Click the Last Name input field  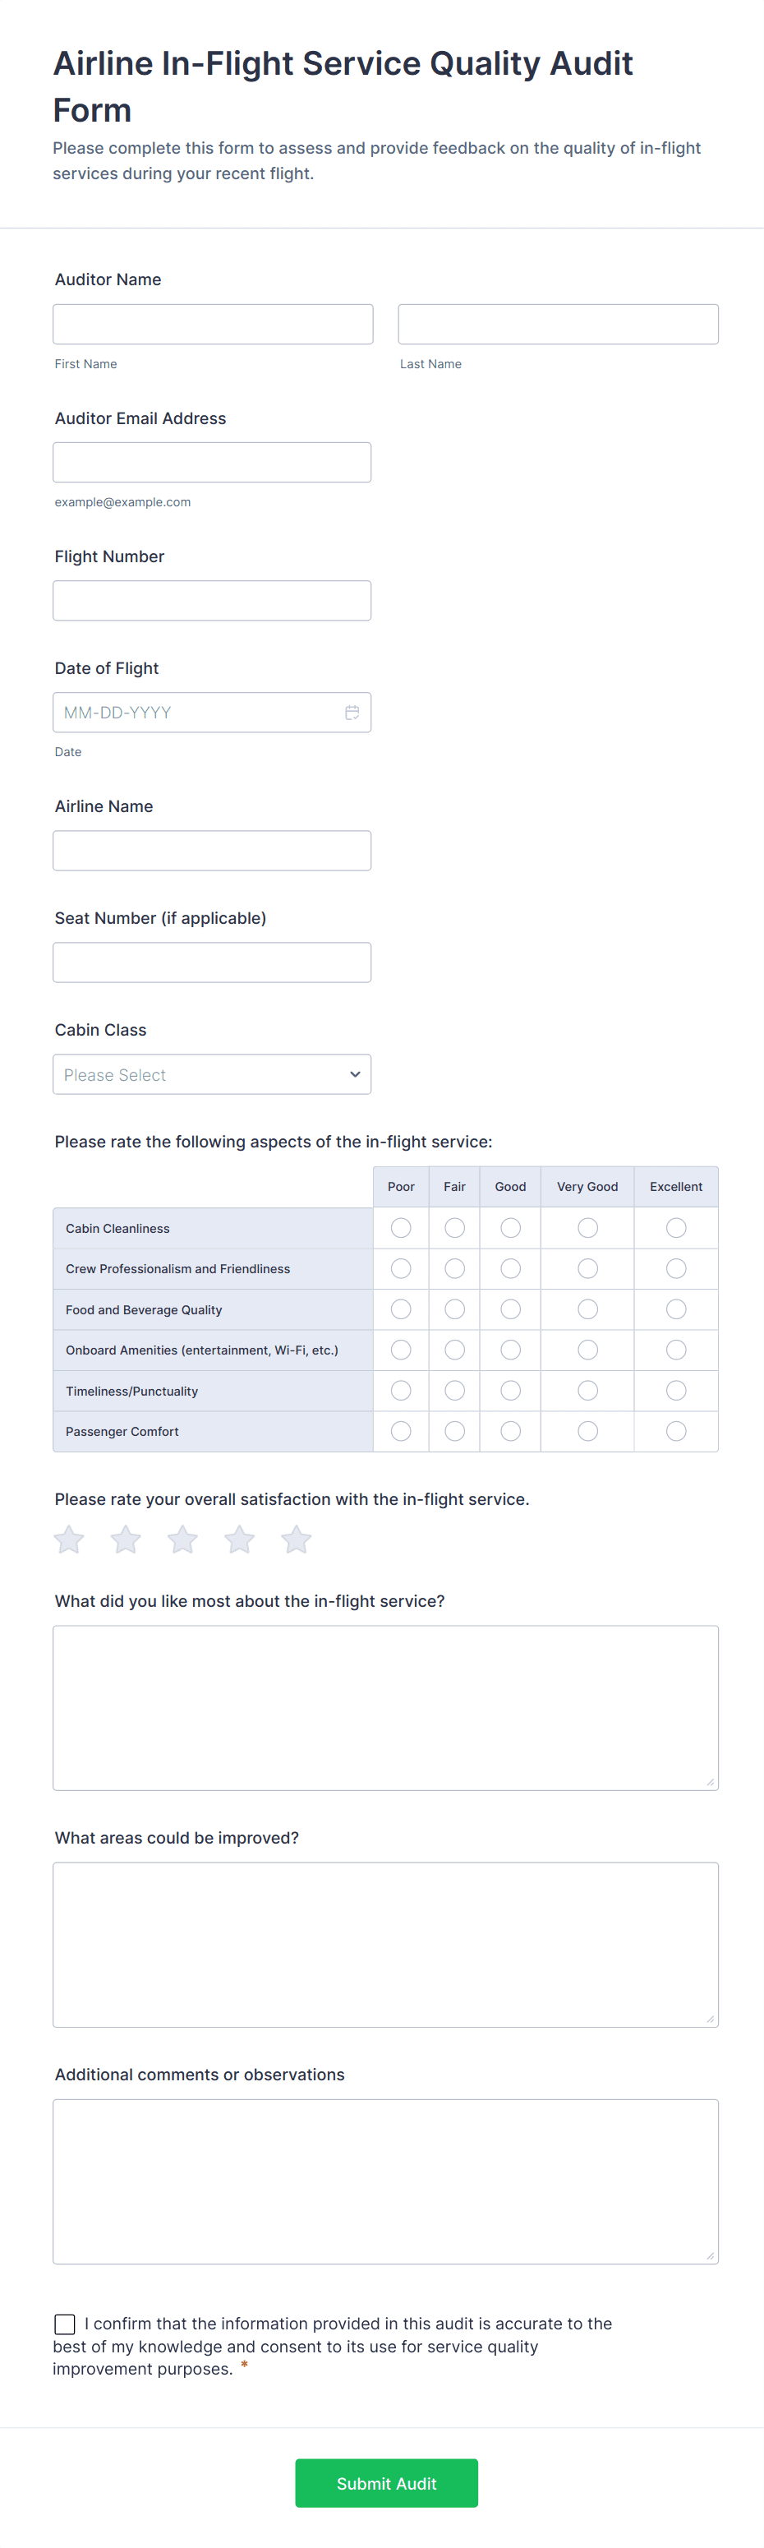558,325
